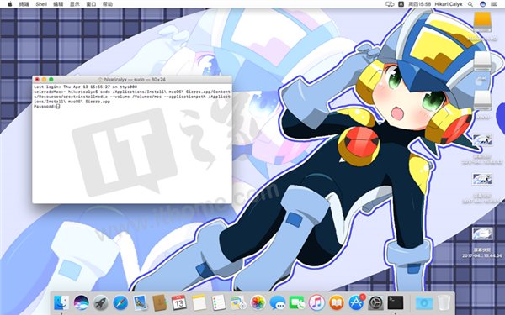Open the Calendar app showing 13
Image resolution: width=505 pixels, height=315 pixels.
click(x=179, y=302)
